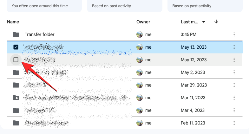The image size is (249, 134).
Task: Open three-dot menu for Feb 11 row
Action: [x=234, y=123]
